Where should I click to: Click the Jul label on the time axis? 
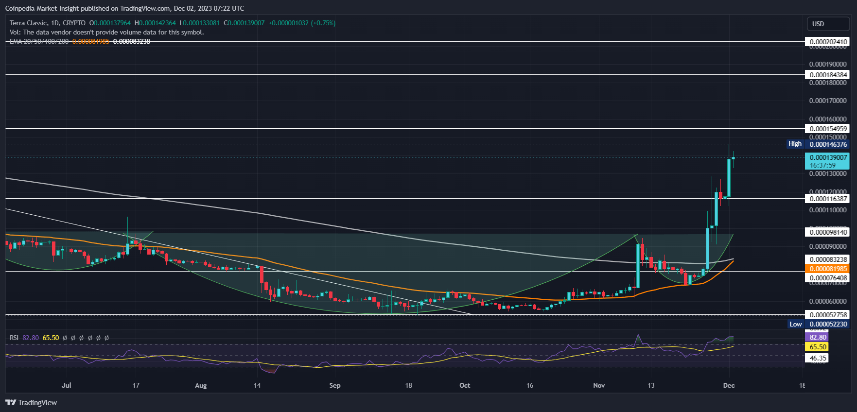click(67, 385)
